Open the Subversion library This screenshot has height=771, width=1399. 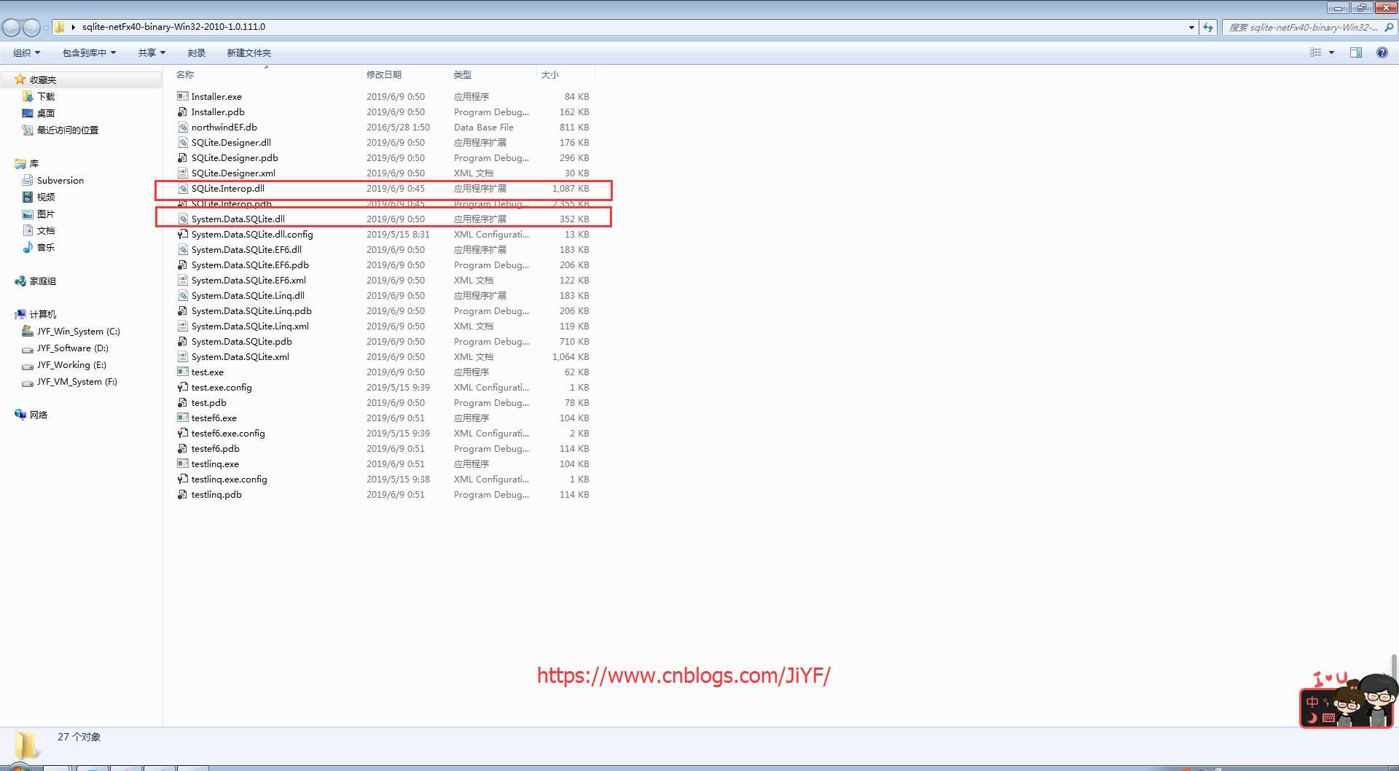[x=60, y=180]
